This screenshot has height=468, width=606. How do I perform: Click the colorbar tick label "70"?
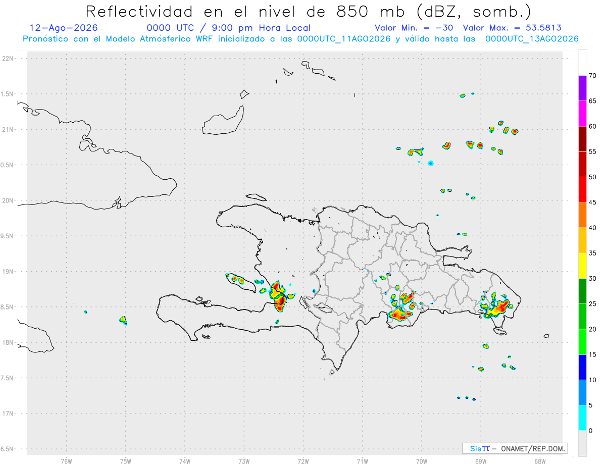point(593,76)
